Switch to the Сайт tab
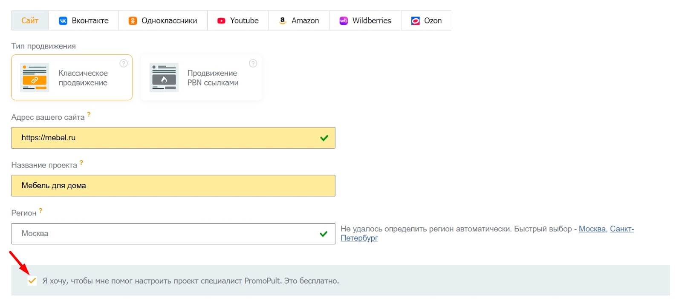Viewport: 682px width, 306px height. pos(29,20)
